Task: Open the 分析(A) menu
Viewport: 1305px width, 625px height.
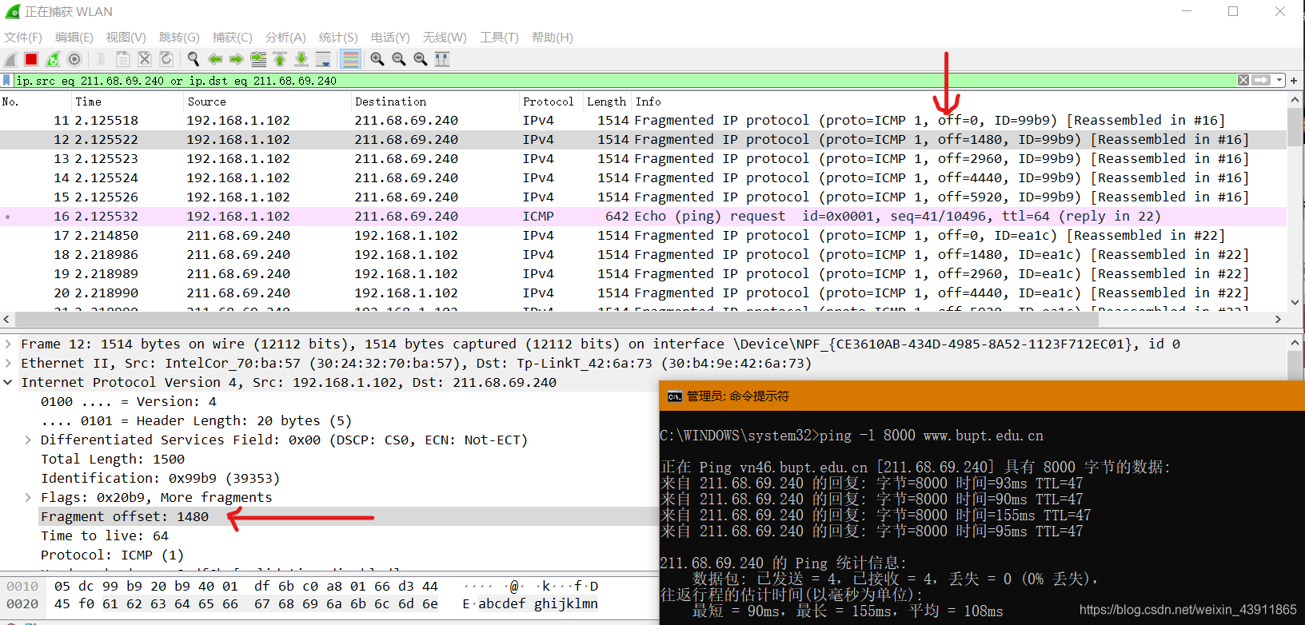Action: (x=285, y=38)
